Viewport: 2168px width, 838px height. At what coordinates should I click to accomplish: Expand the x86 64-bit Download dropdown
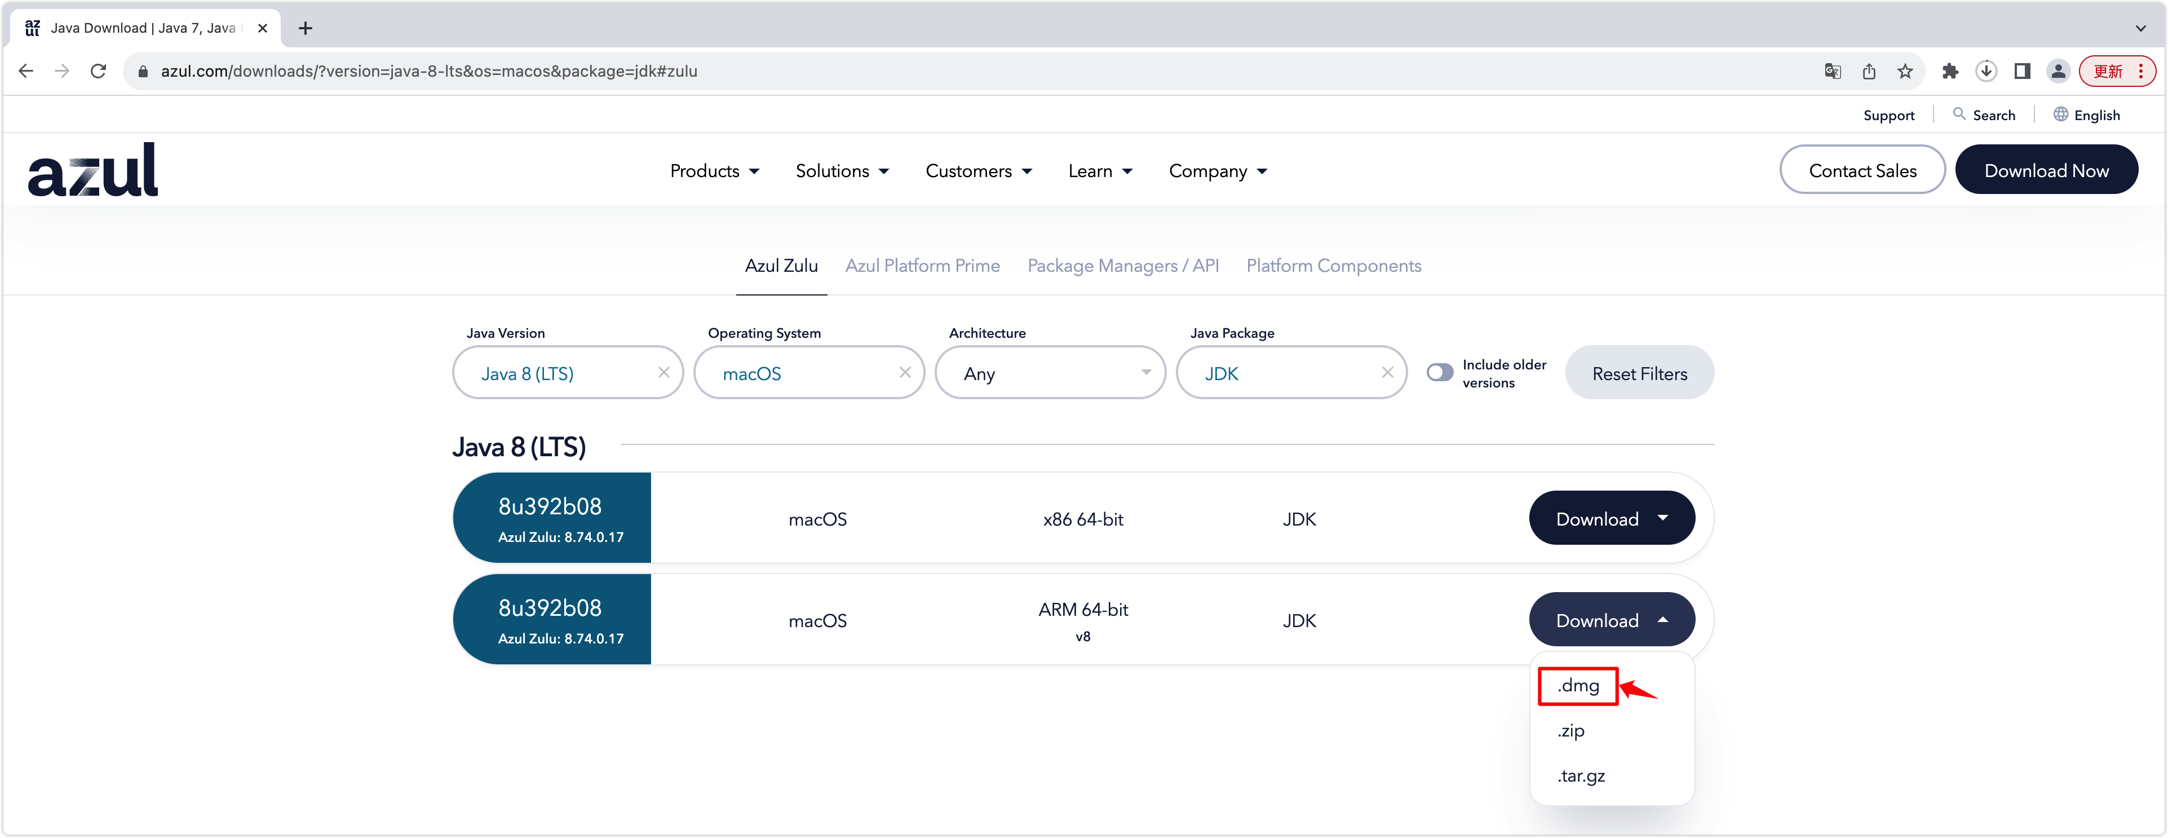[x=1611, y=519]
